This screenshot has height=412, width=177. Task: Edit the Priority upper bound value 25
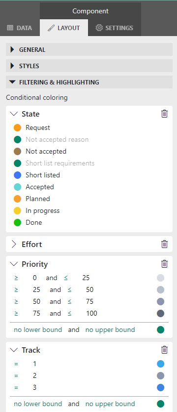[86, 278]
